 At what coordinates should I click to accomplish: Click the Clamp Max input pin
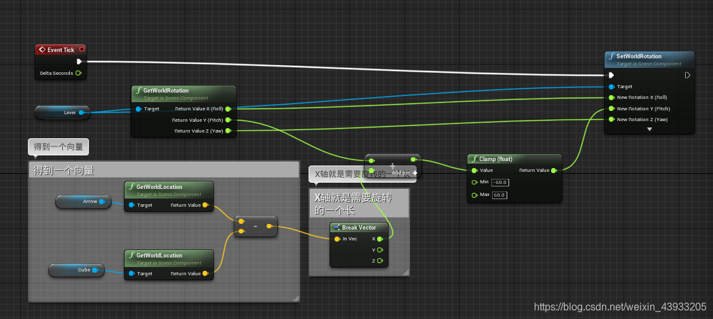474,195
